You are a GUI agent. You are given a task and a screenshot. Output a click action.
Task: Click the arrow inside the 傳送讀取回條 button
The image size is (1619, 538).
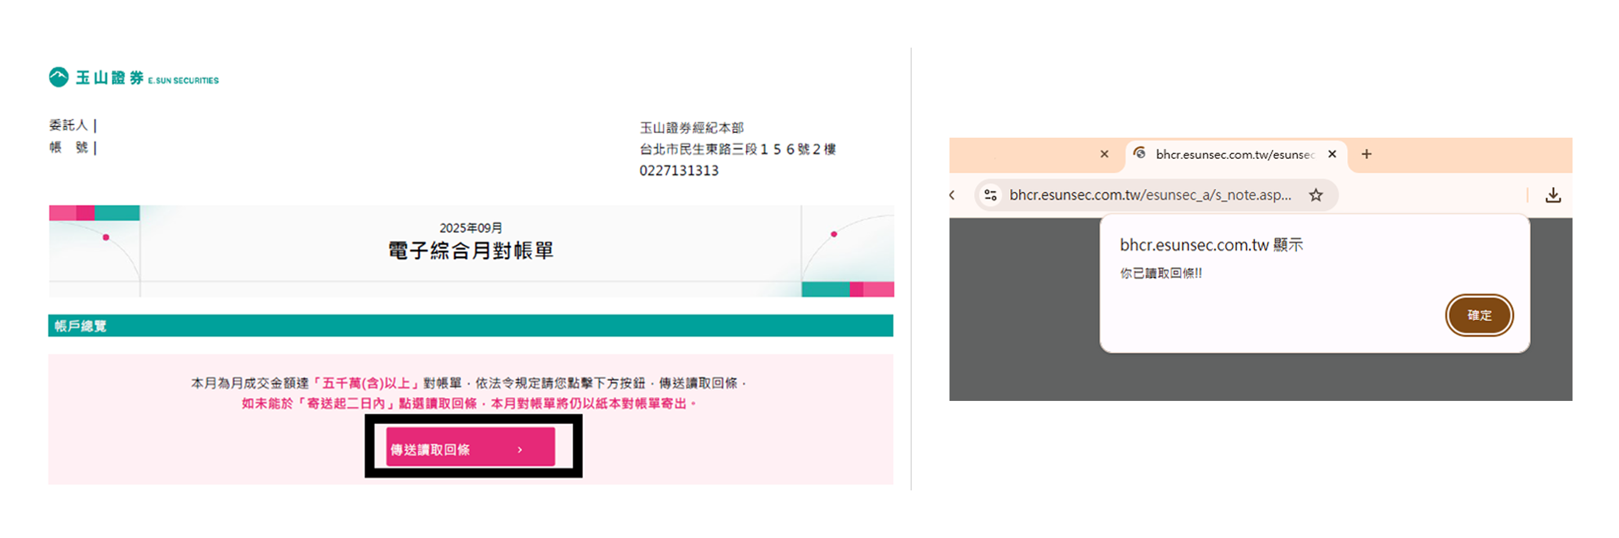(x=520, y=450)
